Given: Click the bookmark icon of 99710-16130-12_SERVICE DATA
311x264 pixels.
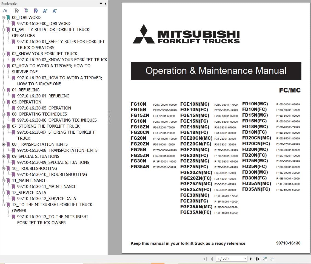Looking at the screenshot, I should click(13, 199).
